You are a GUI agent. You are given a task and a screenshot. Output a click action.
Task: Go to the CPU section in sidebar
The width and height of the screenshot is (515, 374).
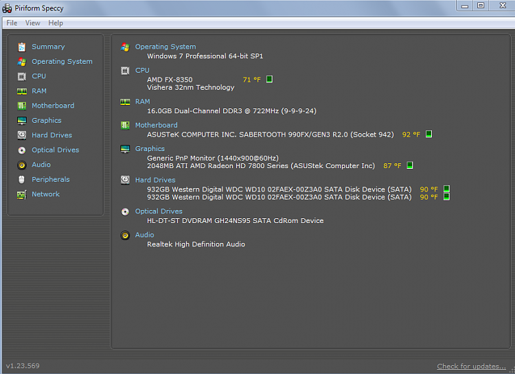[x=38, y=76]
